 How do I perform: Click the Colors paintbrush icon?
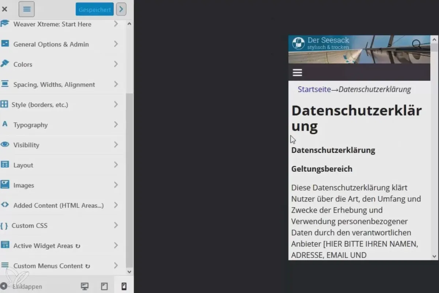(5, 64)
